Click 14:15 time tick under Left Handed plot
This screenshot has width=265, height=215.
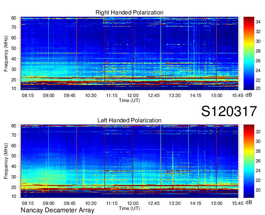[196, 203]
